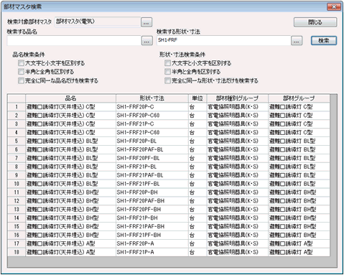This screenshot has width=344, height=275.
Task: Click 品名 cell in row 5
Action: [x=70, y=141]
